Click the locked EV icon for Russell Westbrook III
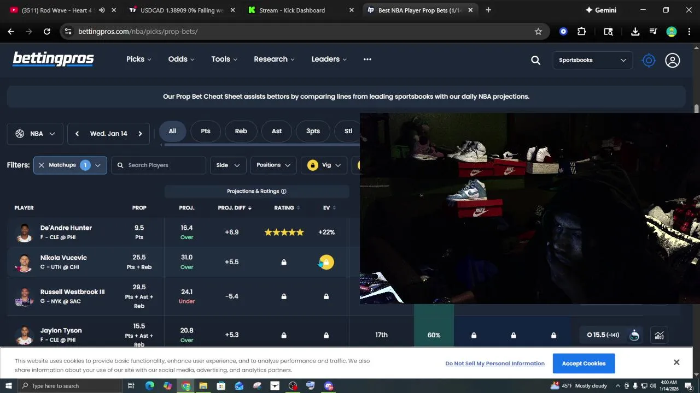 tap(326, 296)
